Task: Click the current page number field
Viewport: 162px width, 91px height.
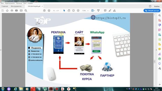Action: pyautogui.click(x=54, y=11)
